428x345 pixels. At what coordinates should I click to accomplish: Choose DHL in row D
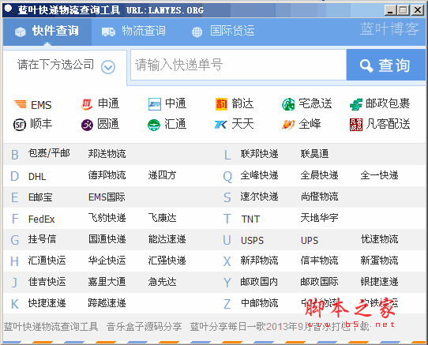point(37,177)
